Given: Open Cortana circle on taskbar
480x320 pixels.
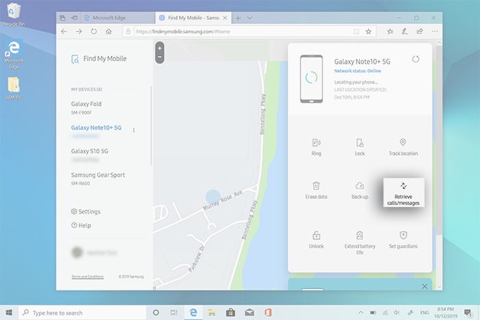Looking at the screenshot, I should click(156, 312).
